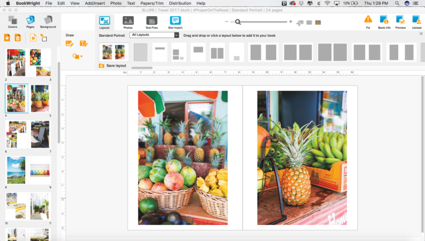The image size is (425, 241).
Task: Open the shape tool dropdown
Action: 77,56
